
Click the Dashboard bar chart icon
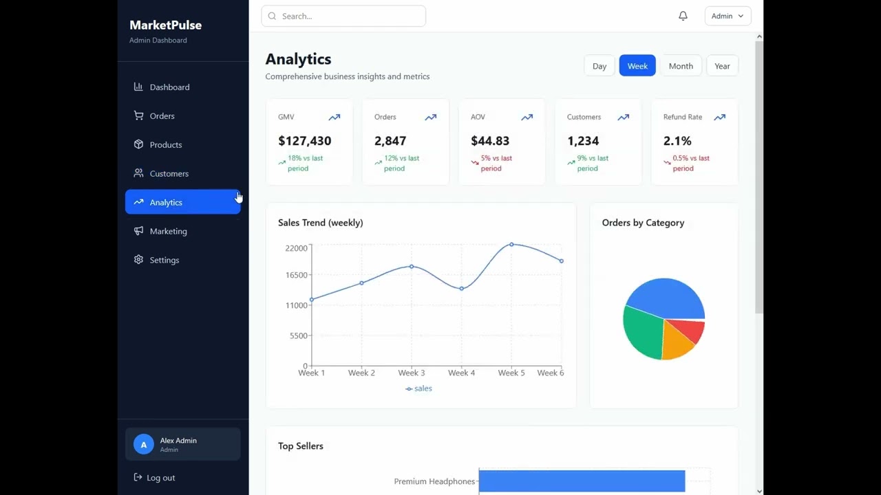(138, 87)
